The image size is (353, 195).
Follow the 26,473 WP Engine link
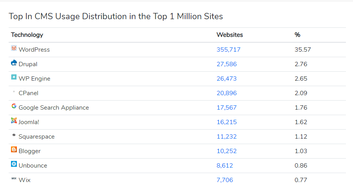(x=227, y=79)
